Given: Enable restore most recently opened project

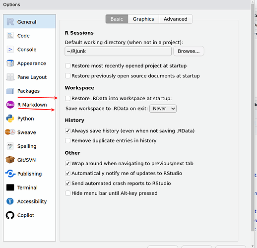Looking at the screenshot, I should click(x=67, y=65).
